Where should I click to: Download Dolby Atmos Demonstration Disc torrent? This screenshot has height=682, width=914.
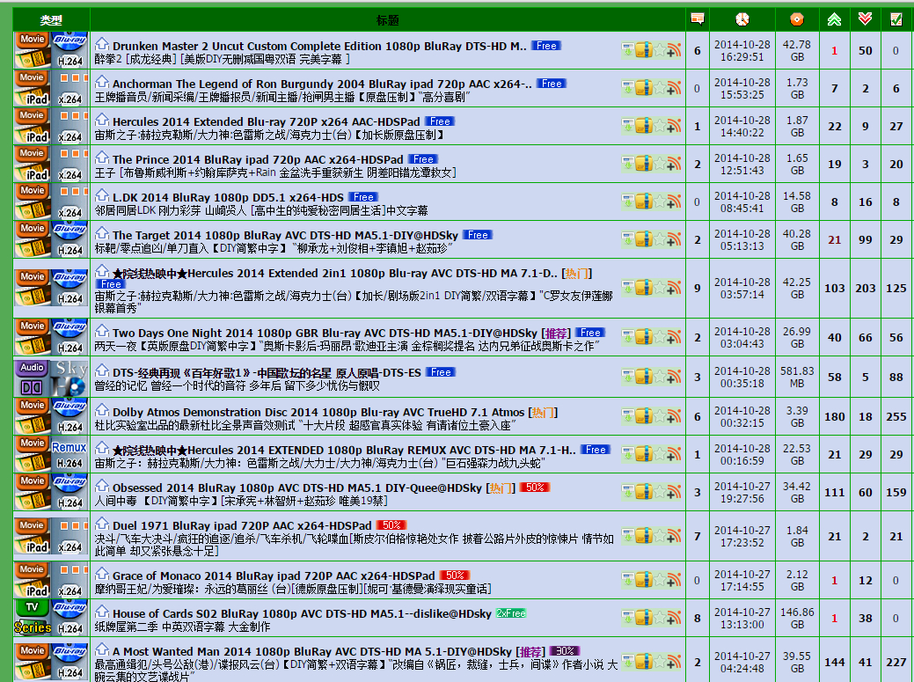tap(628, 416)
